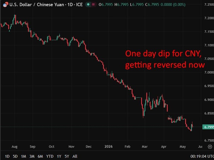Select the 6M time range

40,156
